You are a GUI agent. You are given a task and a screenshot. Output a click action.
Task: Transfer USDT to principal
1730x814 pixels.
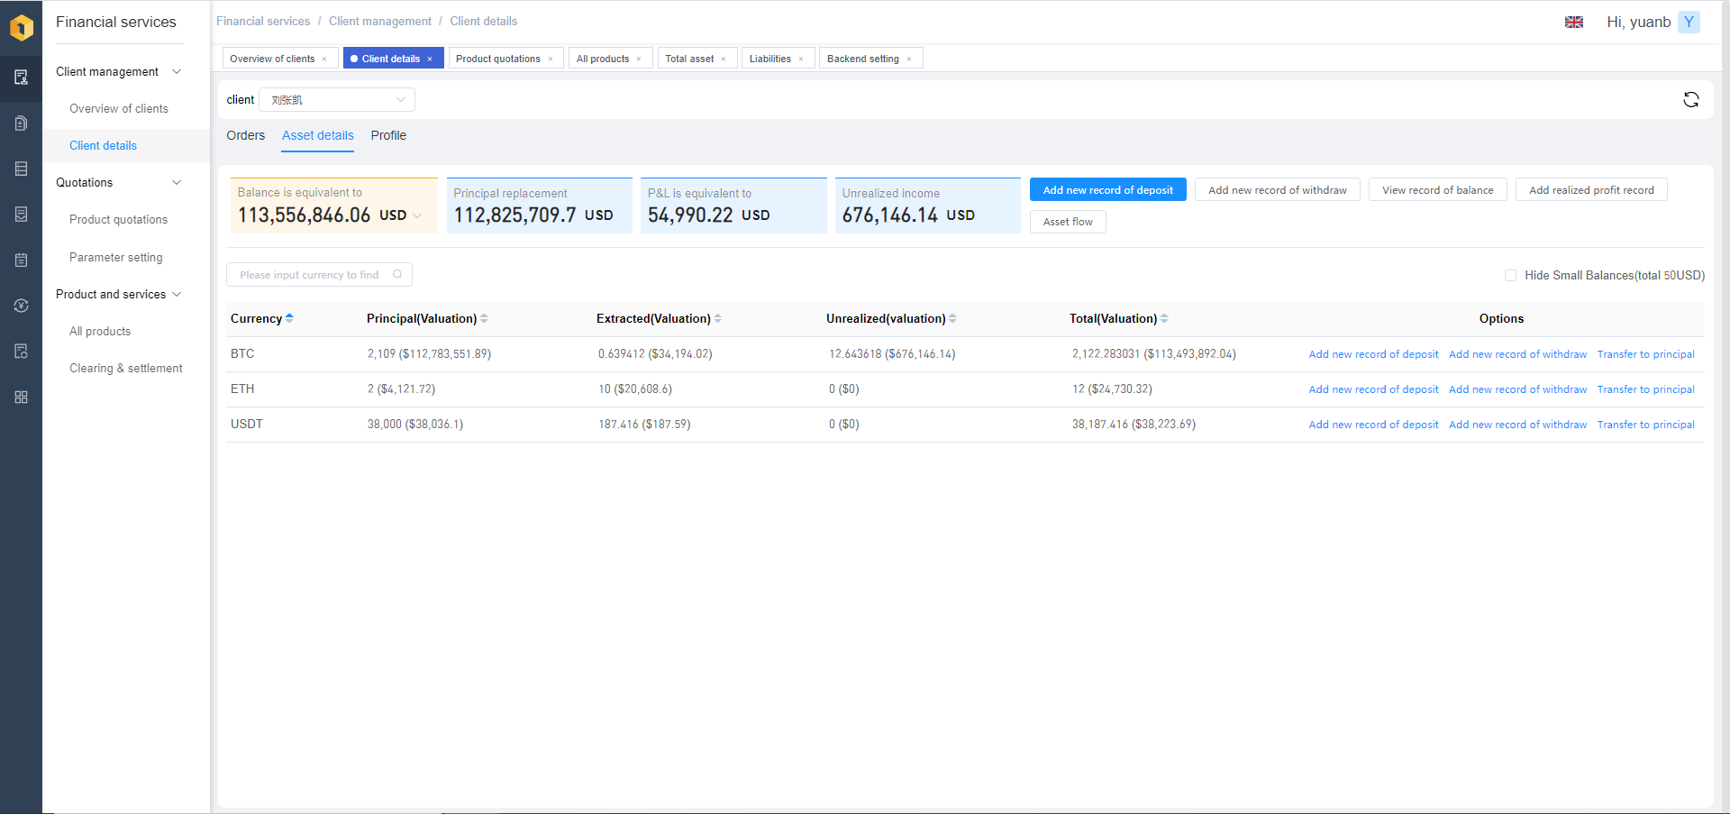[1646, 425]
